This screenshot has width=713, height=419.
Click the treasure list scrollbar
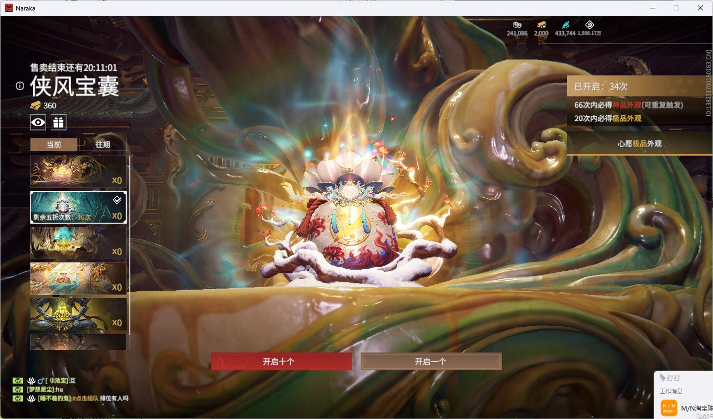(x=129, y=244)
